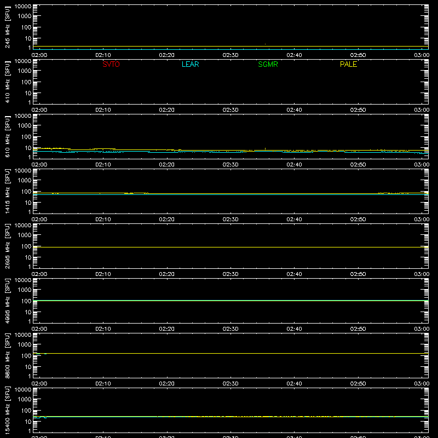Click the 02:20 tick label under 410 MHz panel

click(x=167, y=110)
